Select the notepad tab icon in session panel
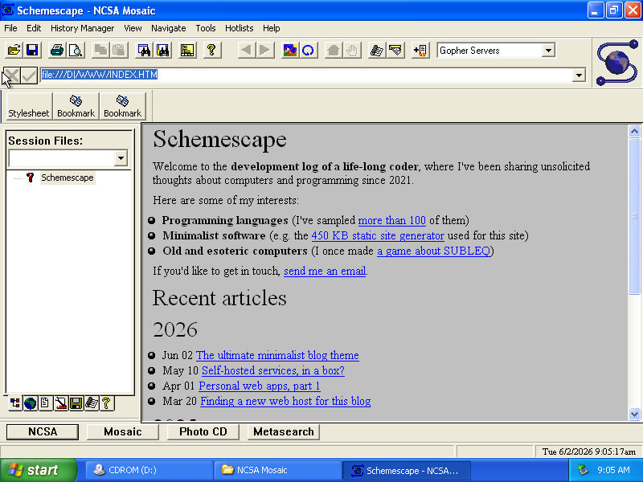Screen dimensions: 643x482 pos(91,403)
